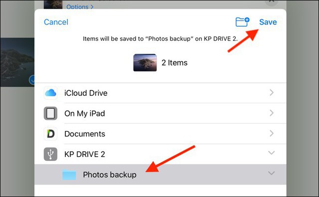Expand Documents location chevron
The width and height of the screenshot is (319, 197).
272,133
